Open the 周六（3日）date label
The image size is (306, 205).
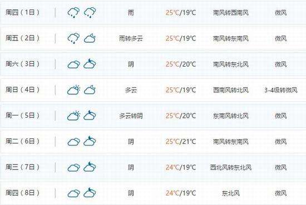click(22, 64)
